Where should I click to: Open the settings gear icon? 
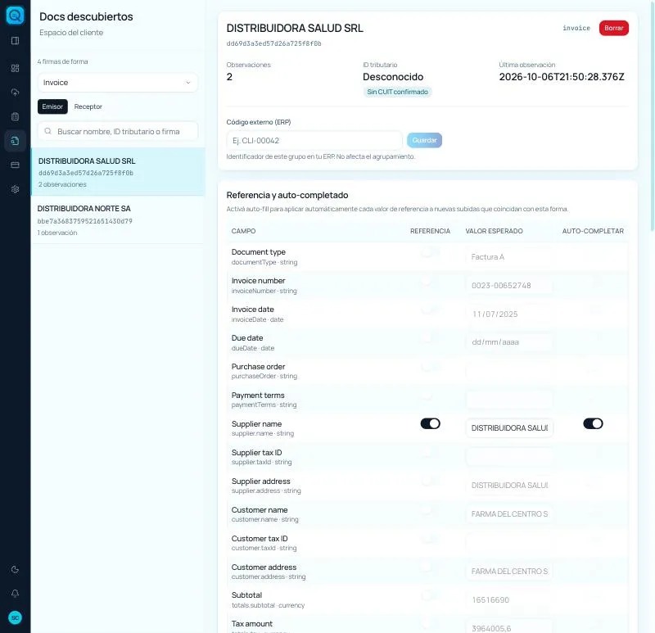pyautogui.click(x=15, y=189)
